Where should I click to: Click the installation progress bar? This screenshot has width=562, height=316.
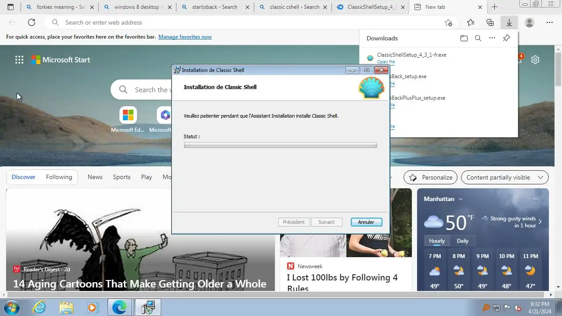(280, 145)
